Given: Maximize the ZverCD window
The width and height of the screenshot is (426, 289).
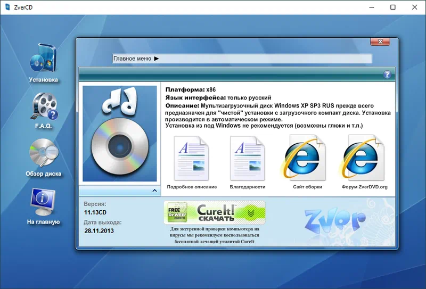Looking at the screenshot, I should click(x=393, y=7).
